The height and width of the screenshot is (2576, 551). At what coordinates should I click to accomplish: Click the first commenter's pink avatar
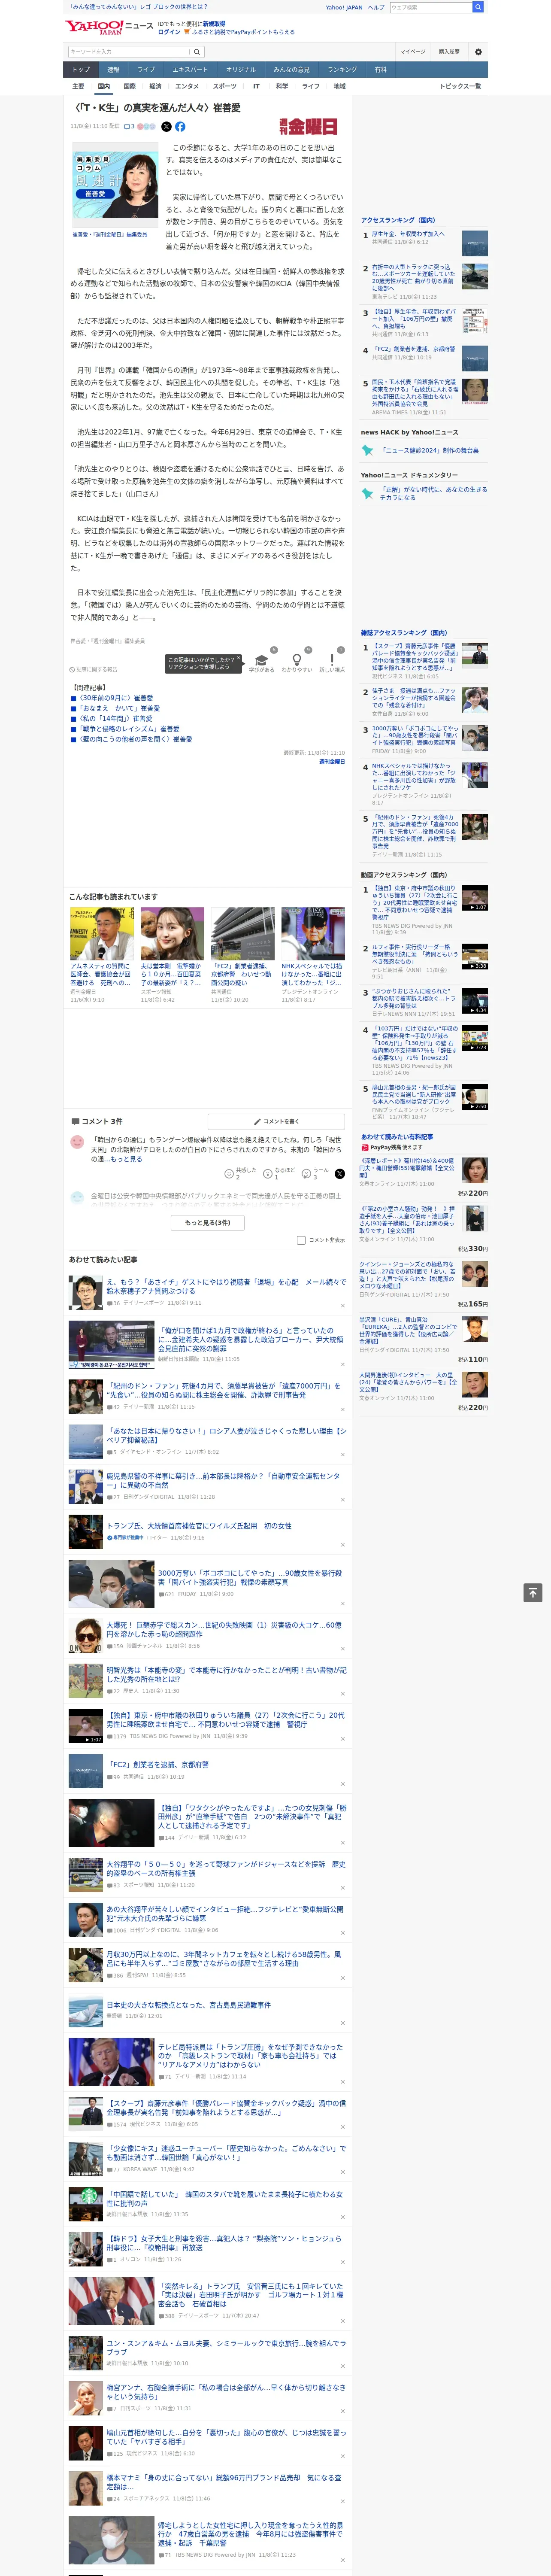(x=77, y=1141)
